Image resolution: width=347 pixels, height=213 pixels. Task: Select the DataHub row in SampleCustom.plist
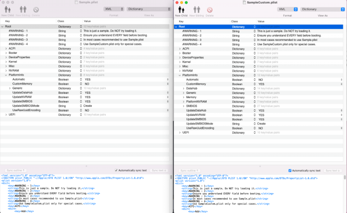click(192, 88)
